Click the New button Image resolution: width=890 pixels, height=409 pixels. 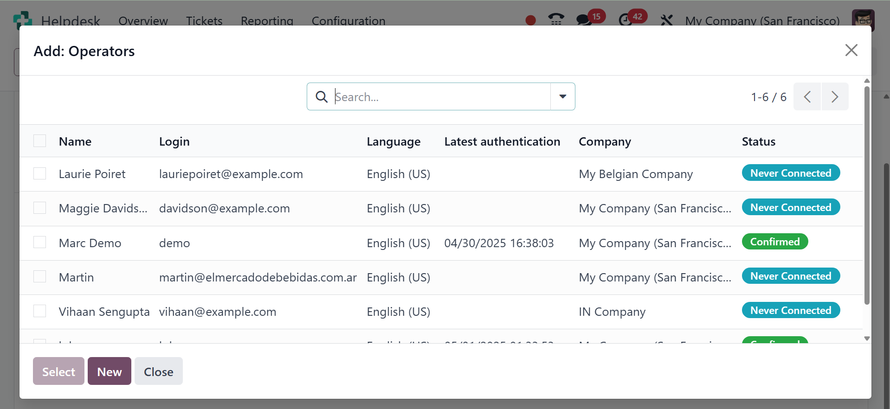click(110, 371)
